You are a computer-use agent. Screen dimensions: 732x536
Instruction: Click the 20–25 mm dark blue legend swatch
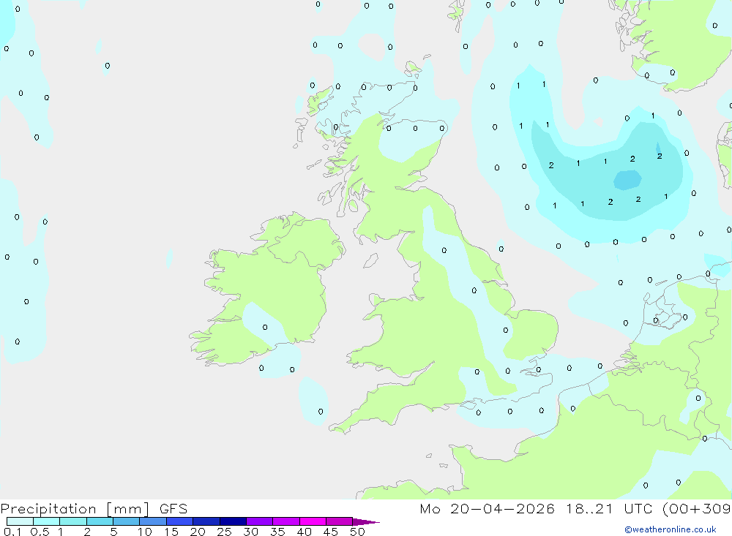pos(206,521)
